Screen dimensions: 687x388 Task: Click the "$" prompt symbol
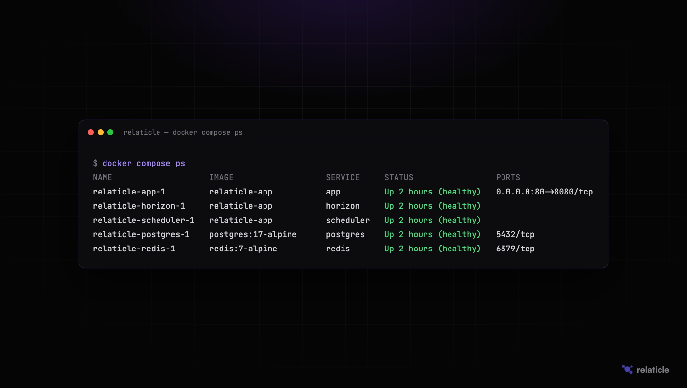(95, 163)
